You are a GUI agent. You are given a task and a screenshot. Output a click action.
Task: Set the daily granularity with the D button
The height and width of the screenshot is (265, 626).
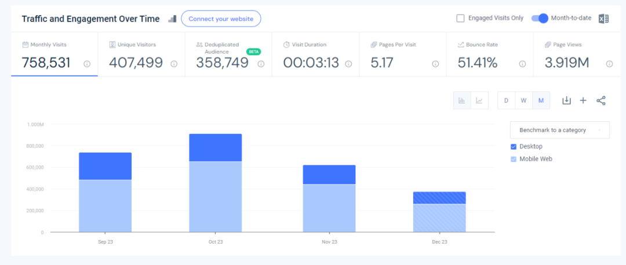(506, 100)
